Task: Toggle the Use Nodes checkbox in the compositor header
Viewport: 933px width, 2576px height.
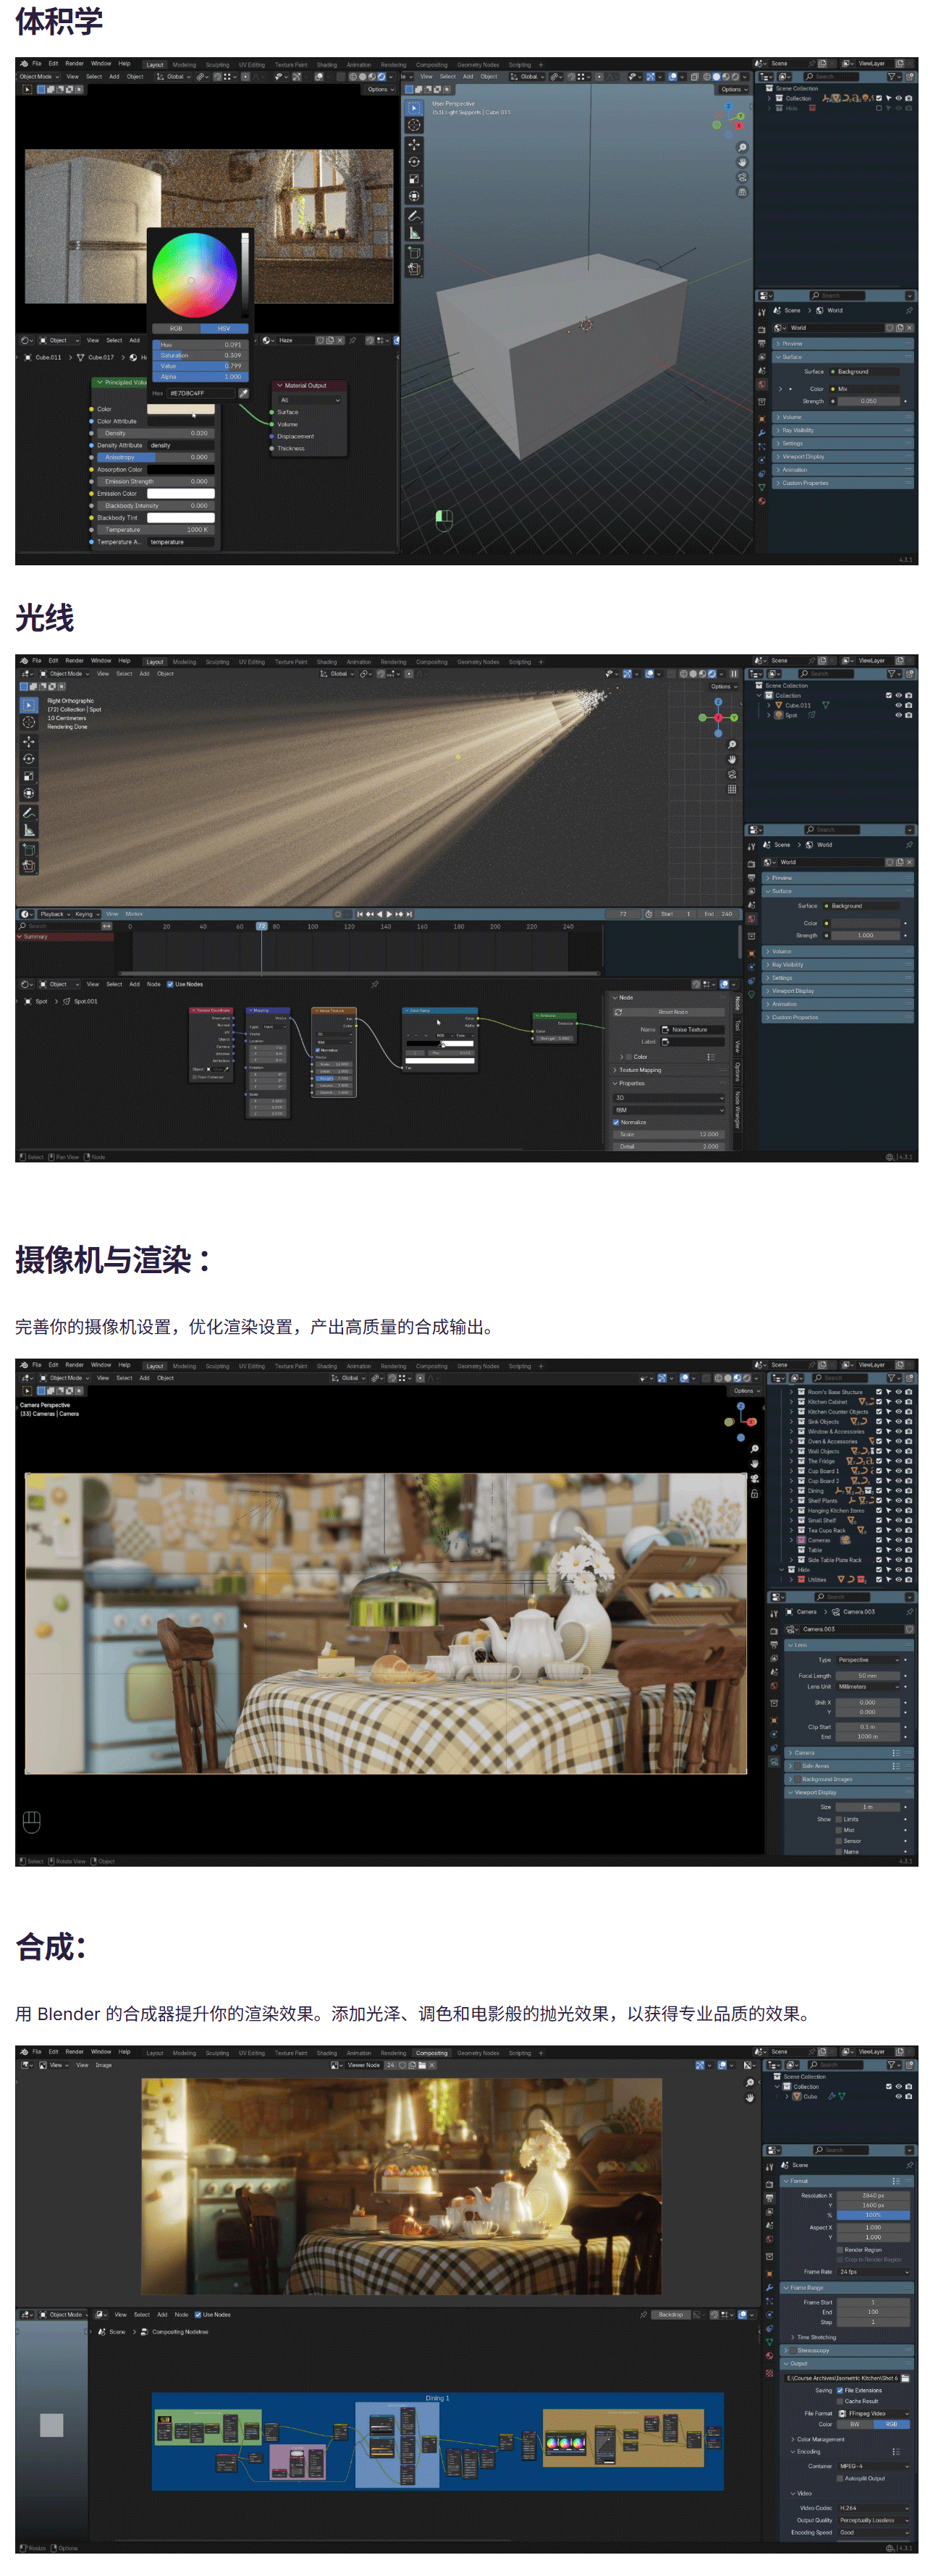Action: (x=197, y=2314)
